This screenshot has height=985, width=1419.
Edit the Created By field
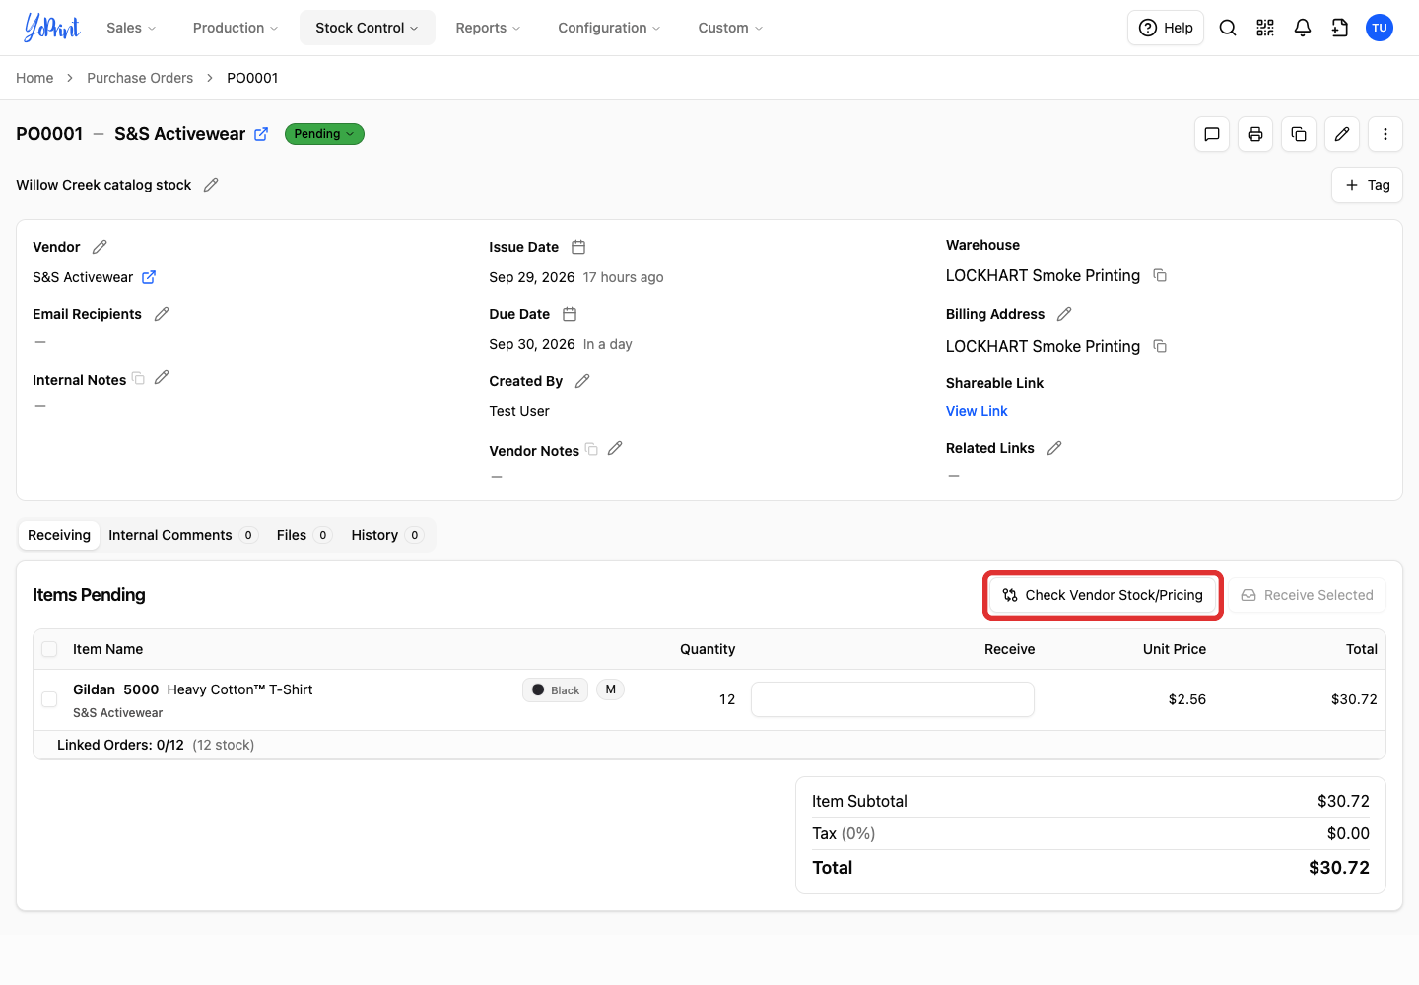(x=582, y=381)
